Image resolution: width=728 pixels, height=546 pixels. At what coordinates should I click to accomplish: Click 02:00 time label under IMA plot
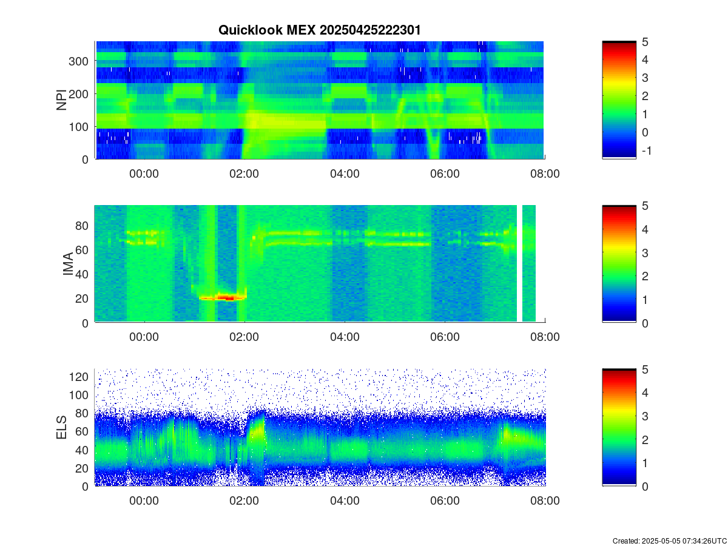[244, 337]
